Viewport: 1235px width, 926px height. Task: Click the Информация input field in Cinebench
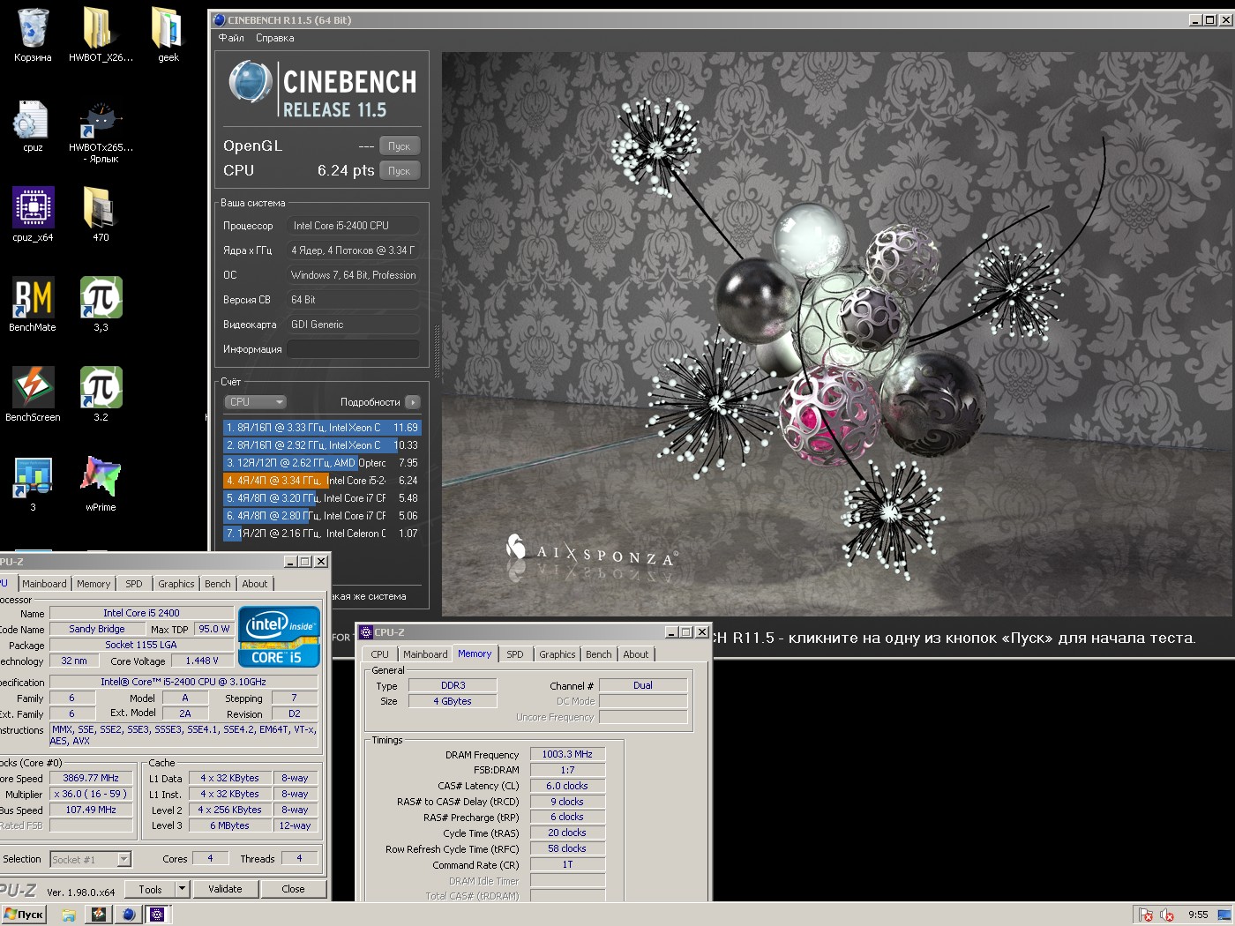[x=353, y=349]
